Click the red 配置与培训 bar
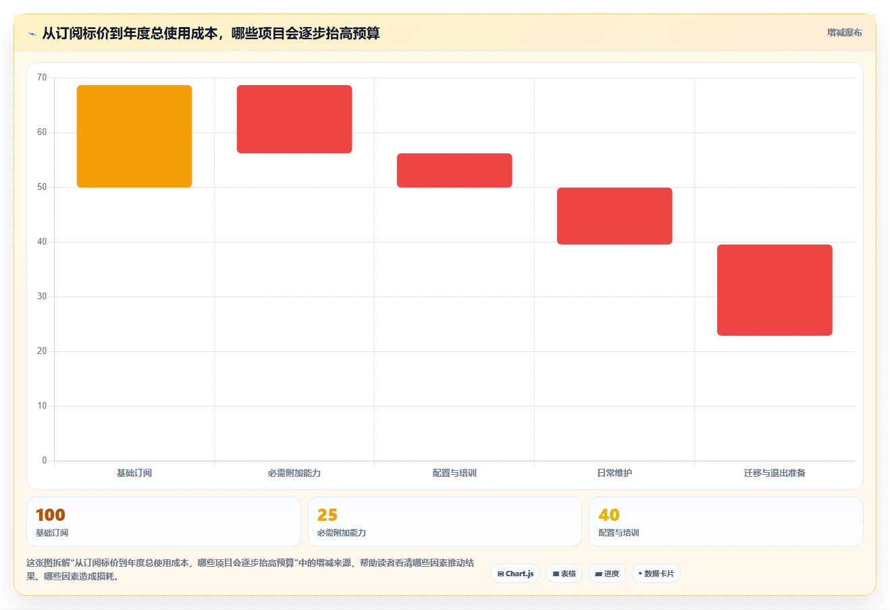Image resolution: width=890 pixels, height=610 pixels. 454,170
